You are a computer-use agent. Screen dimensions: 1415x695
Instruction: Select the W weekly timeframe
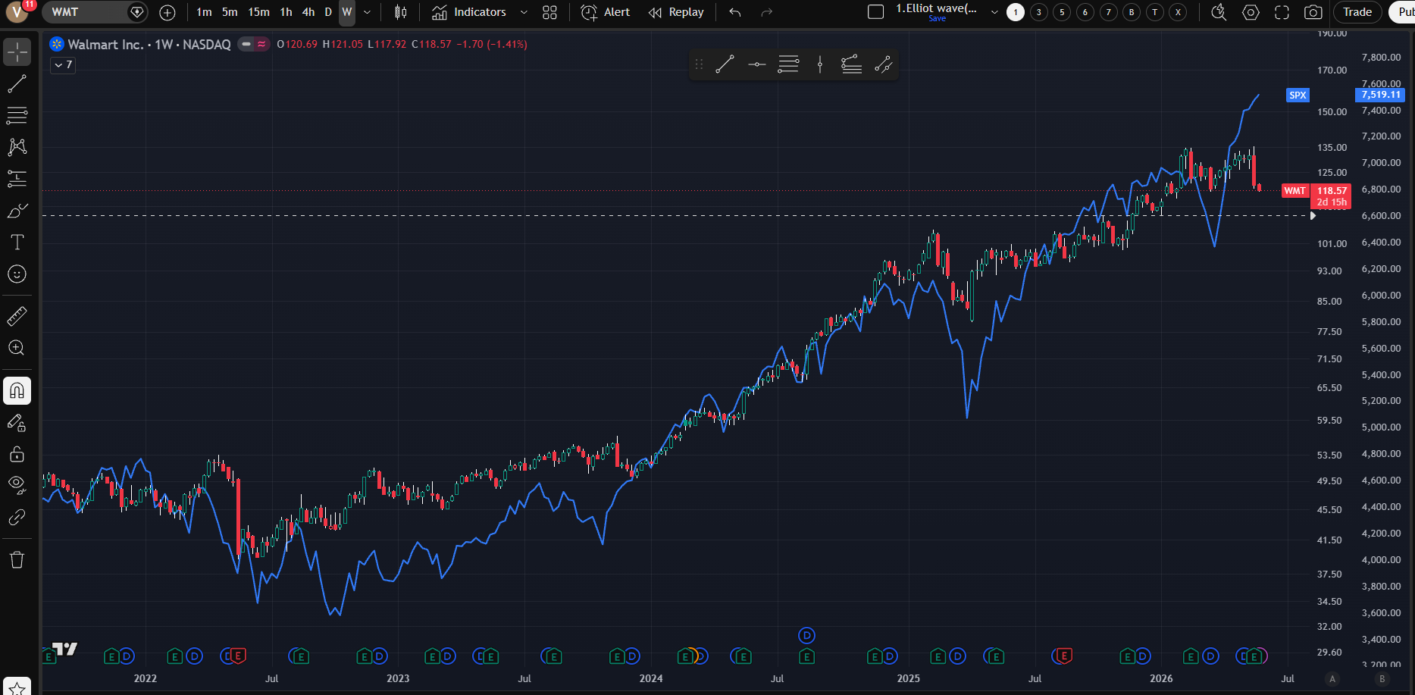pos(347,12)
